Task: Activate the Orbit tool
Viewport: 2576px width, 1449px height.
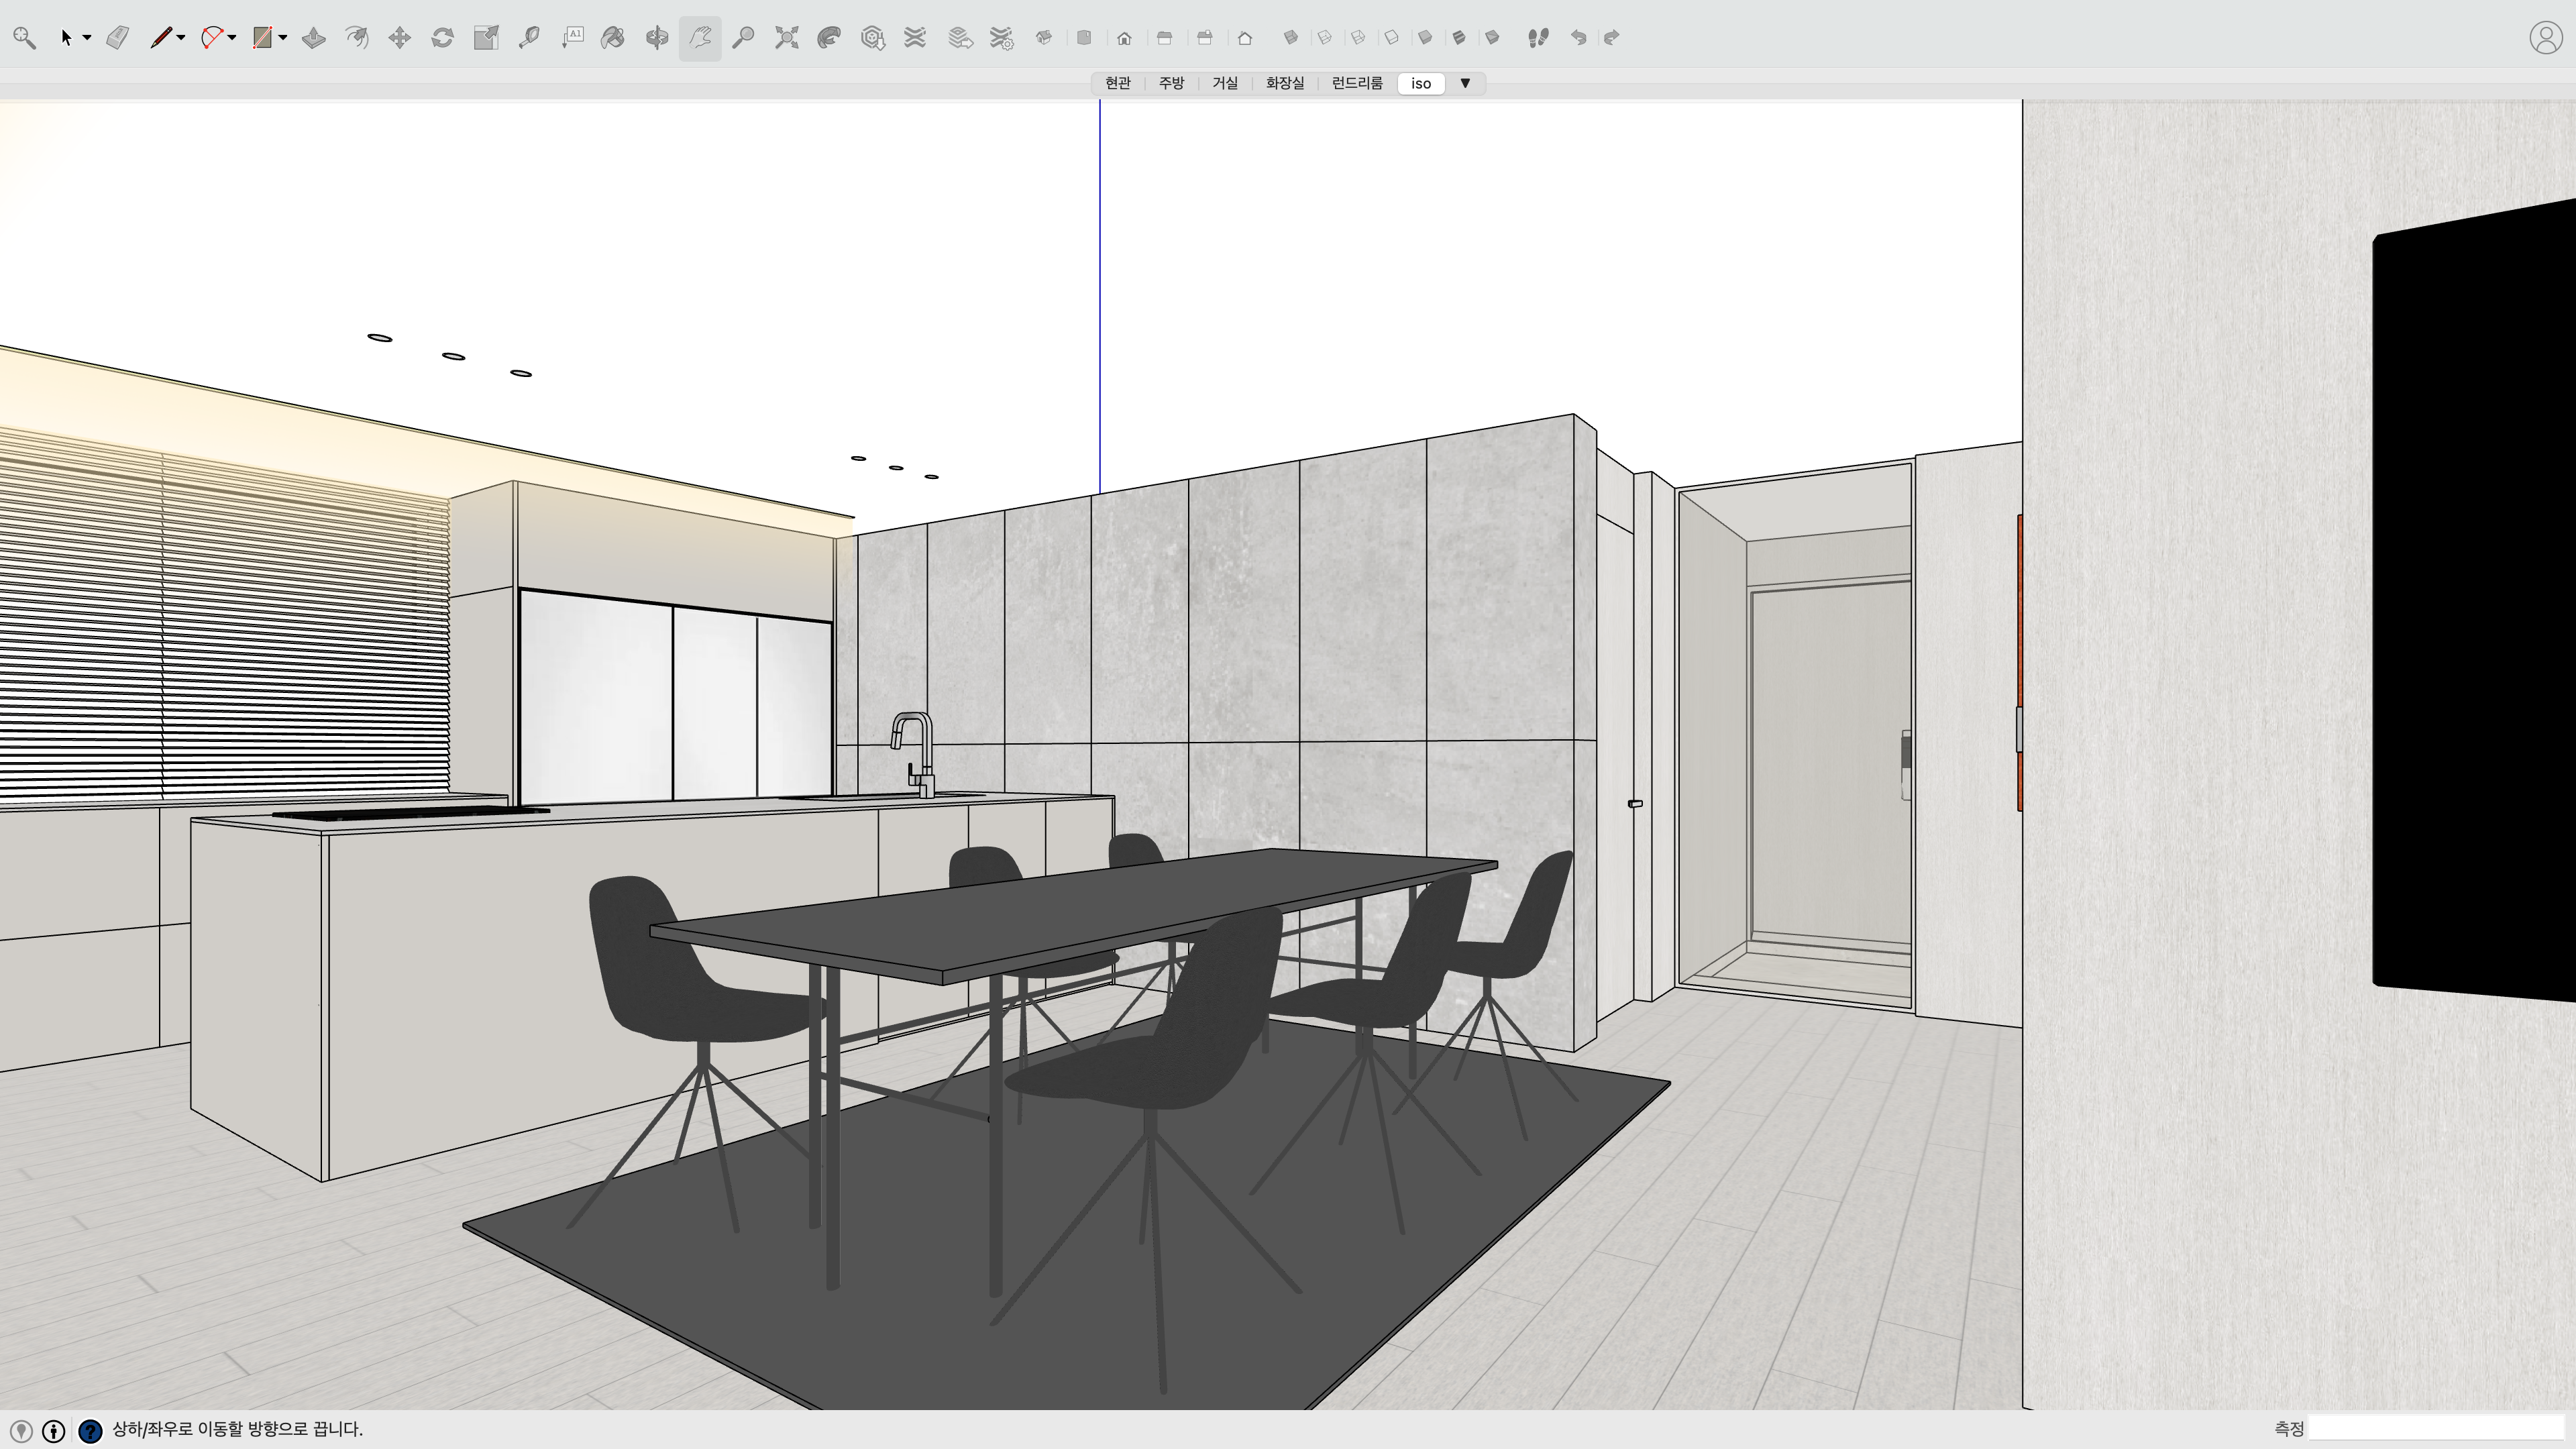Action: point(656,38)
